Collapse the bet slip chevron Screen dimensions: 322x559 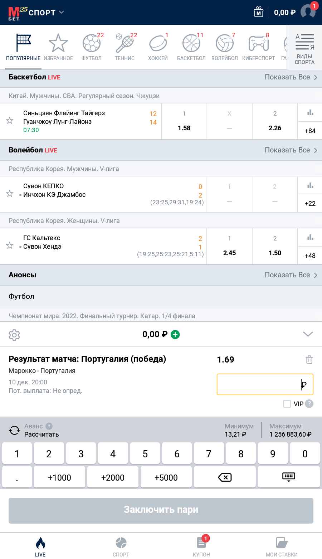(x=308, y=334)
